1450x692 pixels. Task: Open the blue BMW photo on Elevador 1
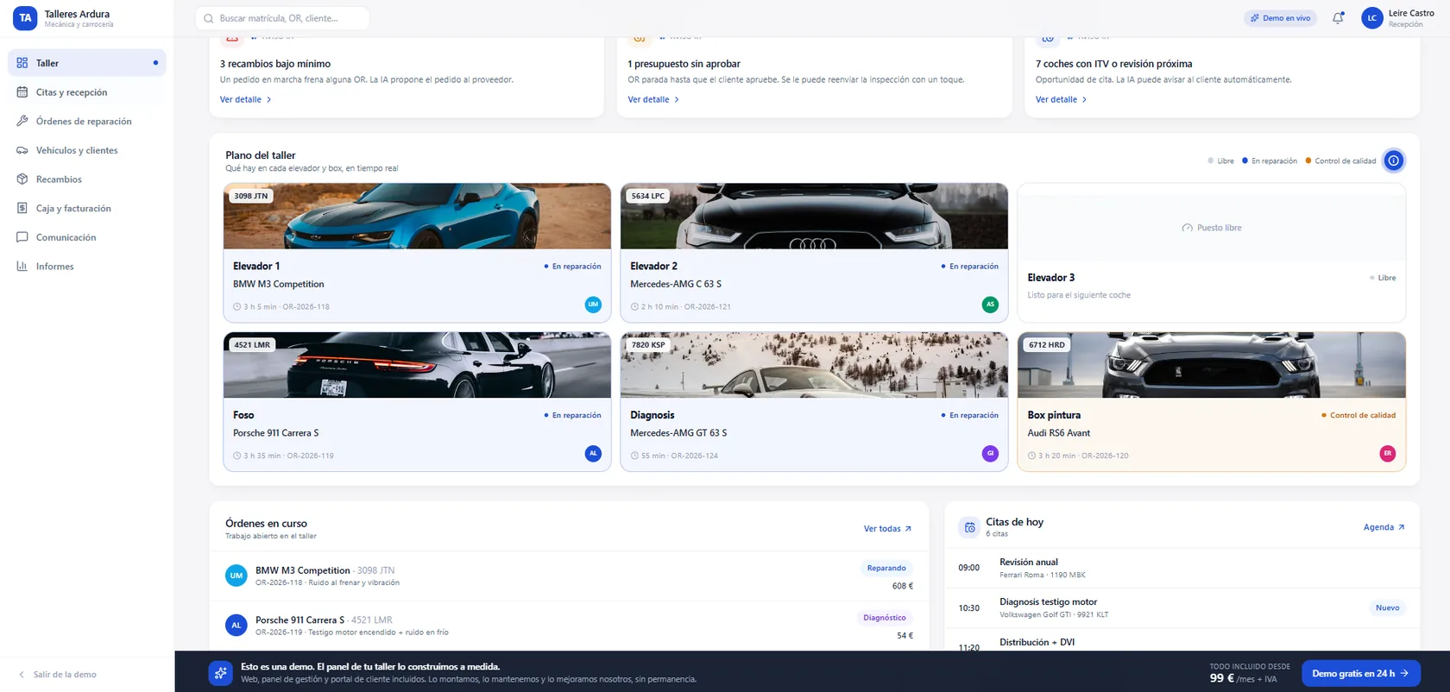point(417,216)
